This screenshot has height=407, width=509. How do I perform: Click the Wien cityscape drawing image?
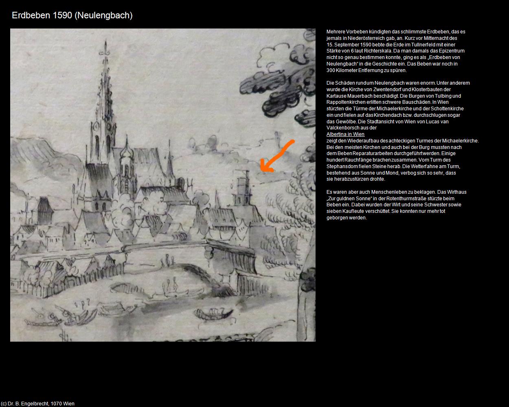pyautogui.click(x=163, y=185)
